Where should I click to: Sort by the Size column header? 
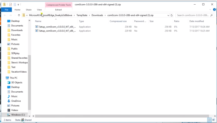[x=152, y=21]
